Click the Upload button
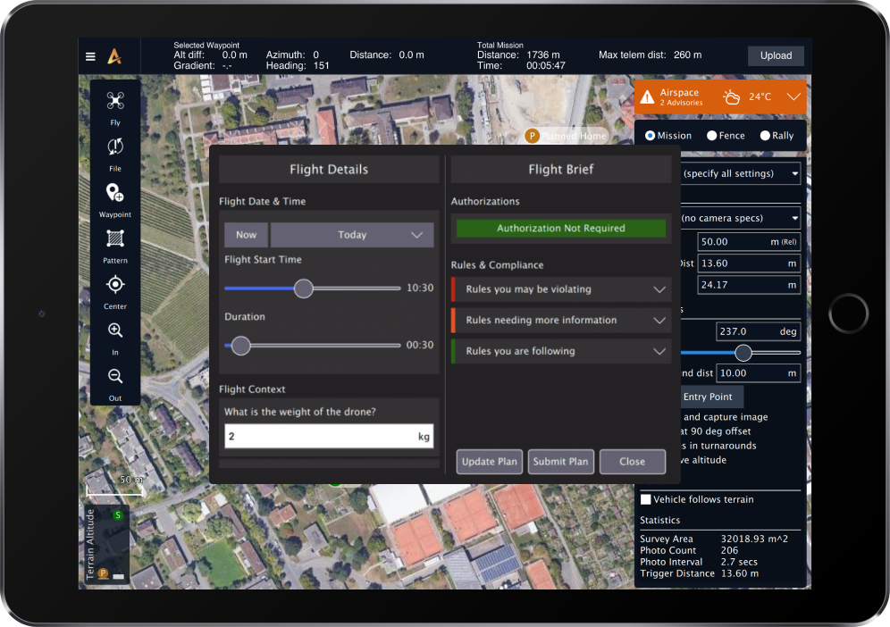This screenshot has height=627, width=890. [776, 55]
